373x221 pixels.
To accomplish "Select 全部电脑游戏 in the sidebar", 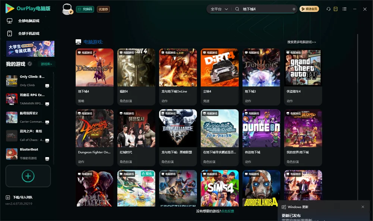I will tap(29, 21).
